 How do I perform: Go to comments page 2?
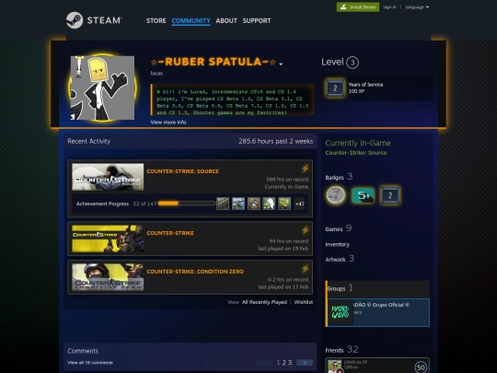(x=284, y=363)
